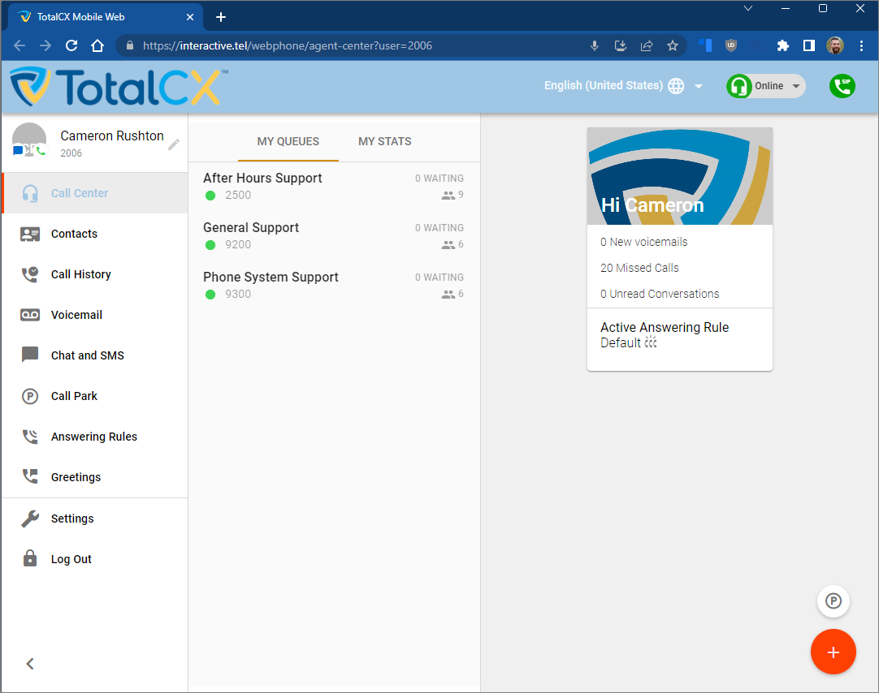Open the Online status dropdown
Image resolution: width=879 pixels, height=693 pixels.
[x=766, y=86]
